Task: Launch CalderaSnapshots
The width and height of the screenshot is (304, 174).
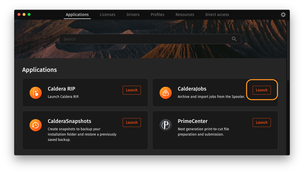Action: coord(132,122)
